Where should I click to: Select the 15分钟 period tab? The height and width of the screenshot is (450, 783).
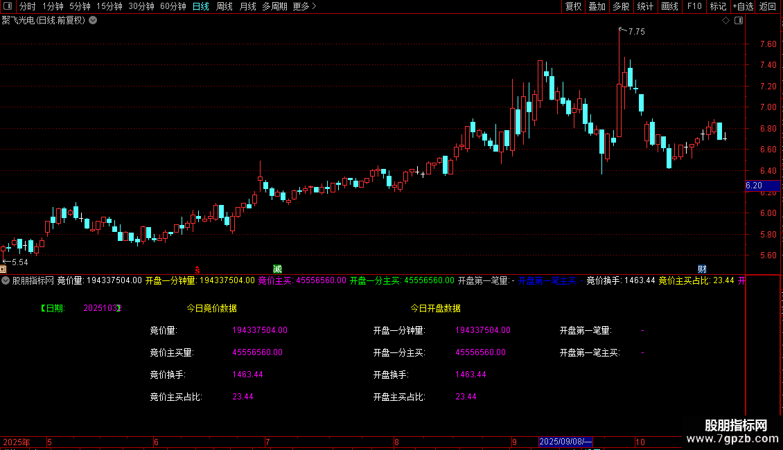point(109,6)
